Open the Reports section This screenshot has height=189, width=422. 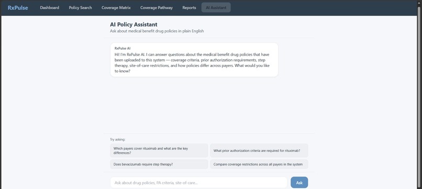[x=189, y=7]
